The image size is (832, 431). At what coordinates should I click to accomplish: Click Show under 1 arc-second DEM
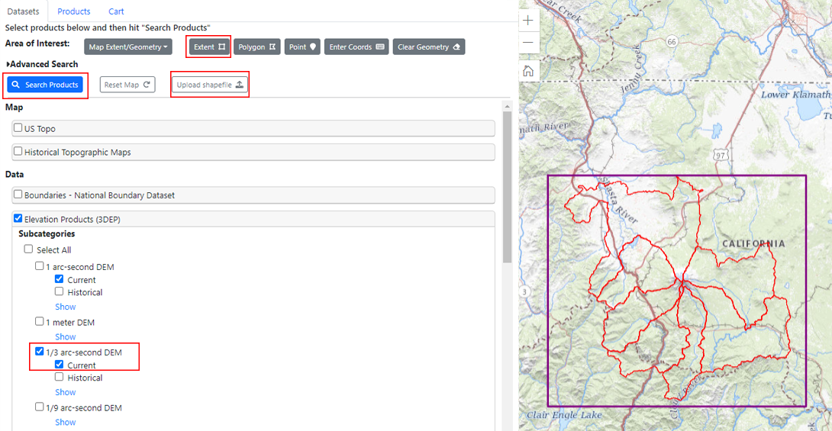click(x=66, y=307)
